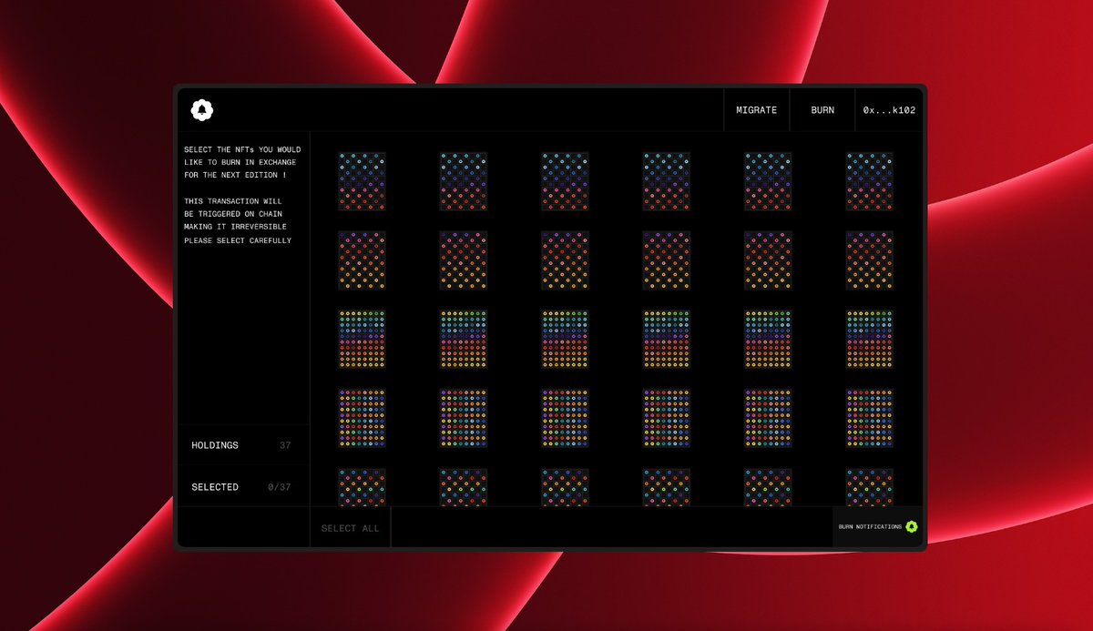Select the last NFT in the third row
The image size is (1093, 631).
[869, 340]
